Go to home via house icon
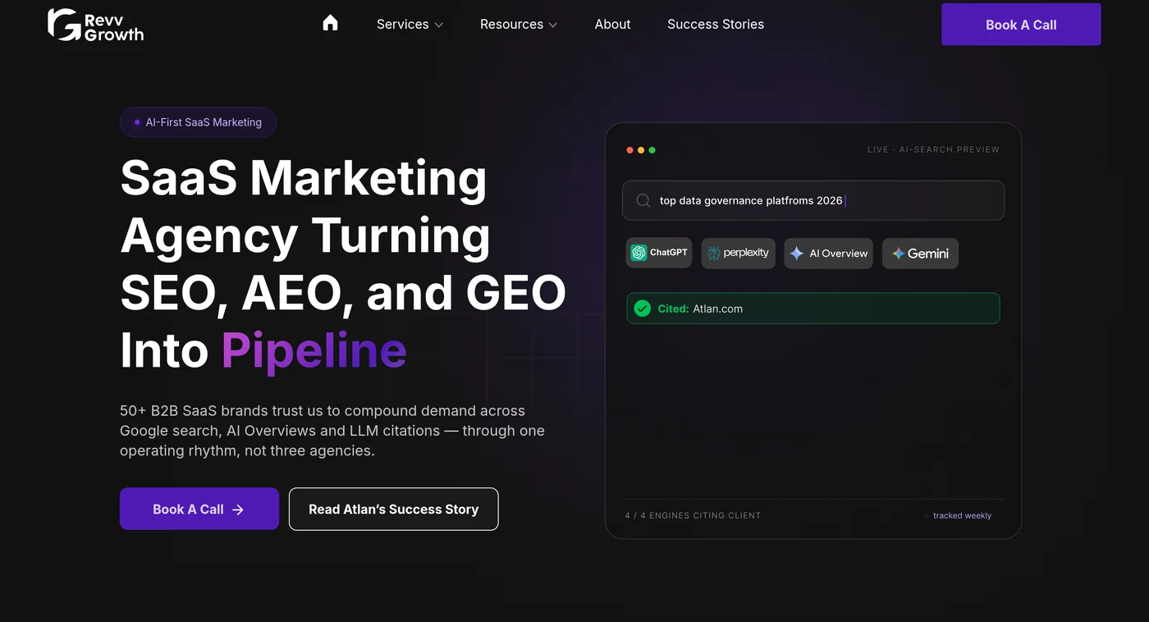The width and height of the screenshot is (1149, 622). pyautogui.click(x=330, y=23)
